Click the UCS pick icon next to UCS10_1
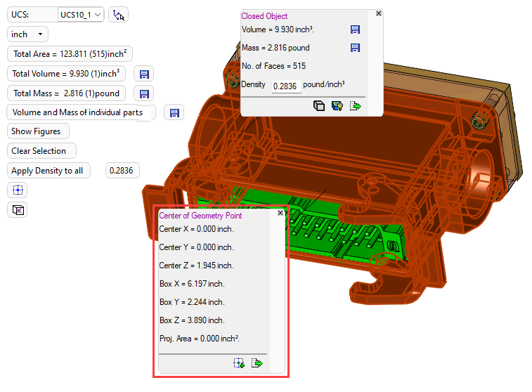532x392 pixels. pyautogui.click(x=119, y=15)
